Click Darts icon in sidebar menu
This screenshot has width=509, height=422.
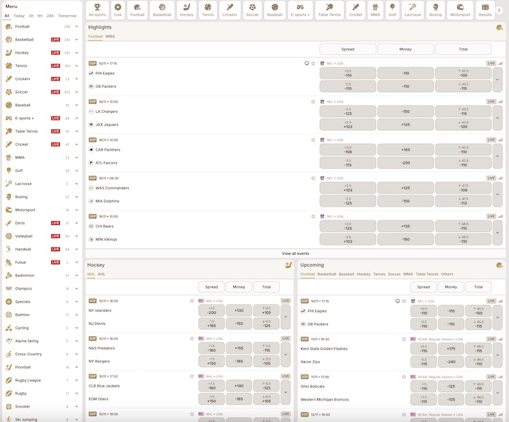point(9,223)
